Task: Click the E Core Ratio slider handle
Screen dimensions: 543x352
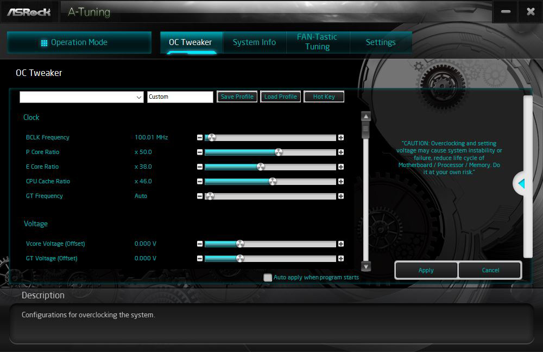Action: click(x=261, y=167)
